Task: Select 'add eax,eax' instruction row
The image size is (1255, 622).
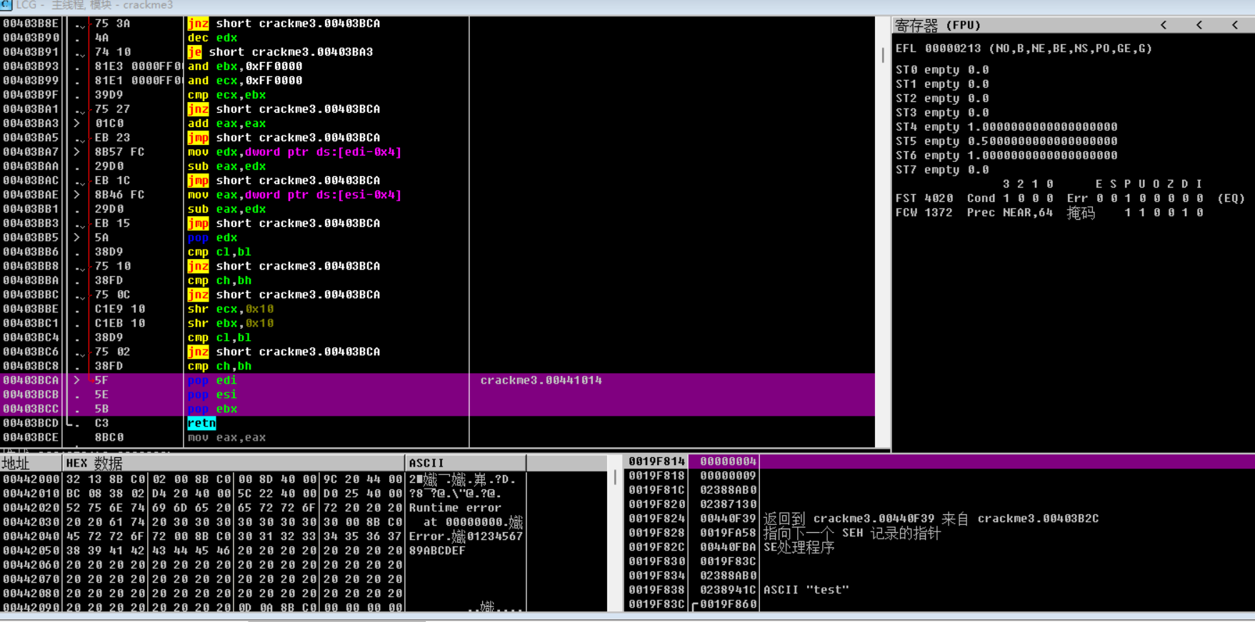Action: 437,123
